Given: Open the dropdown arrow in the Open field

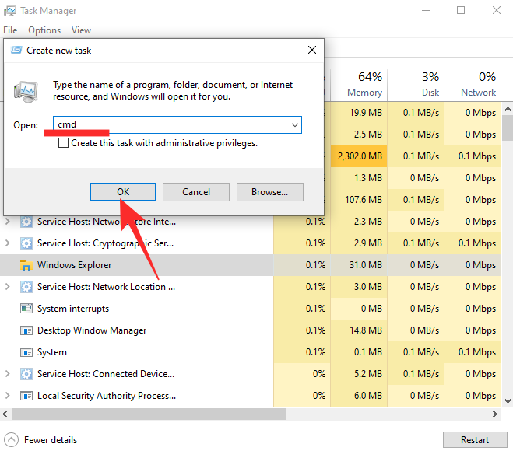Looking at the screenshot, I should 295,125.
